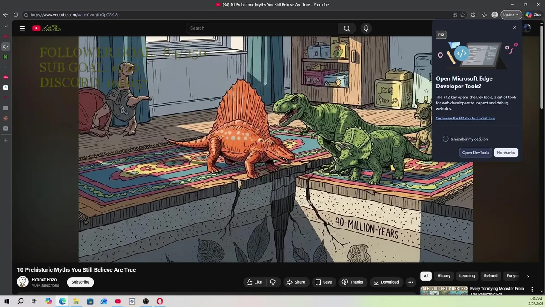Open the Extinct Enzo channel name link

(44, 280)
